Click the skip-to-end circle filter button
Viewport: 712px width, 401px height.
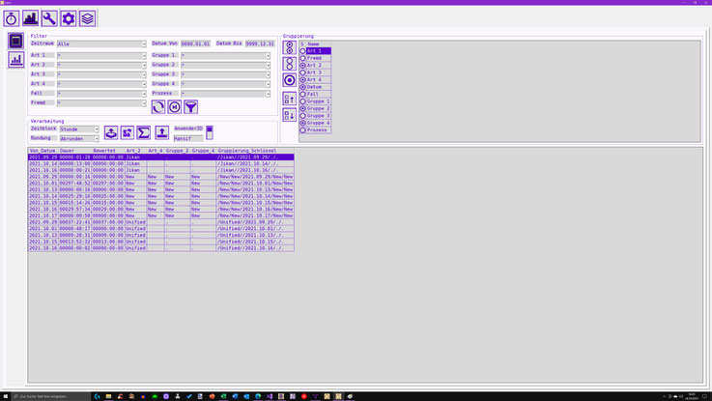(174, 107)
